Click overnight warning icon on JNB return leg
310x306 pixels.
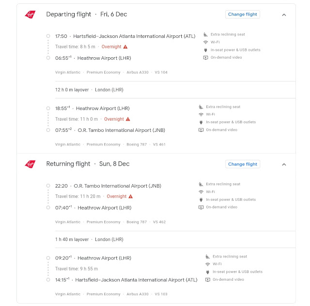pos(130,196)
